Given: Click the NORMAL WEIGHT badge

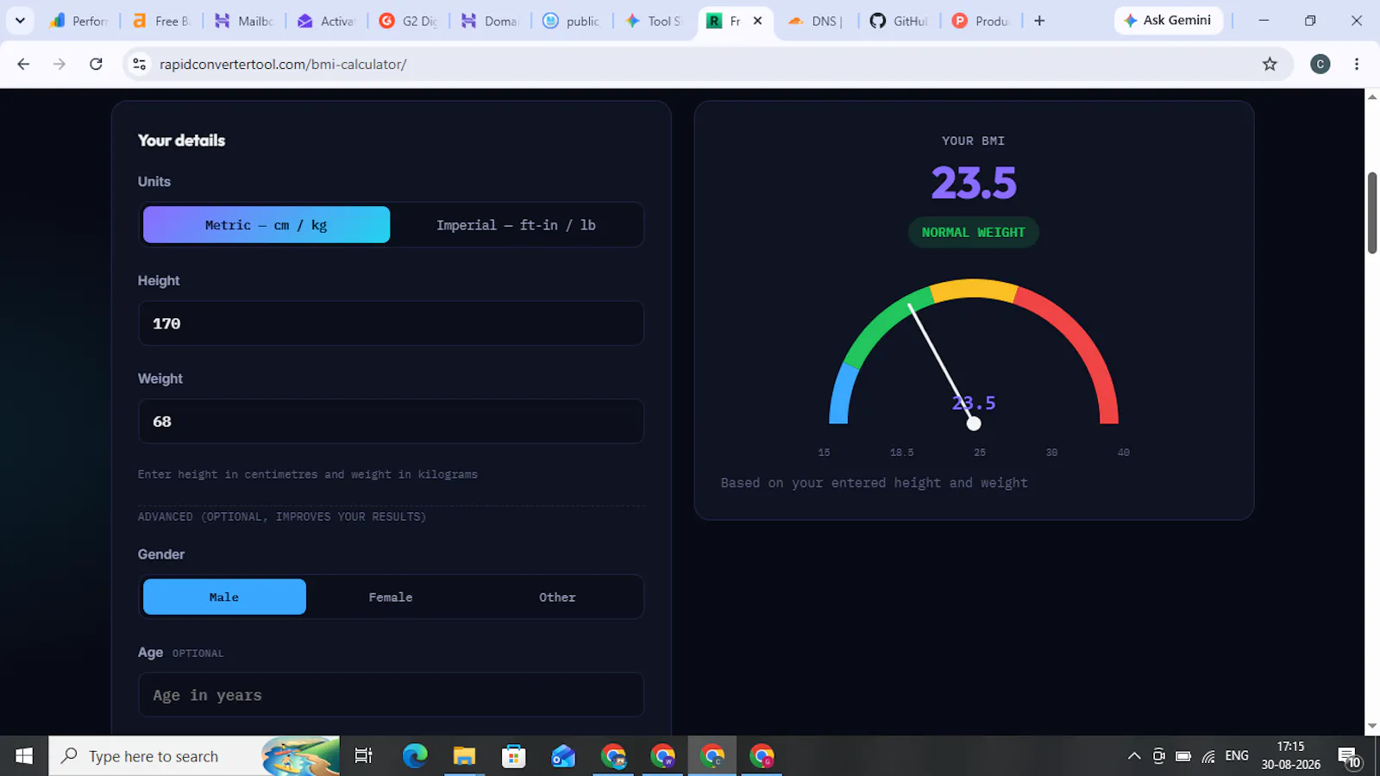Looking at the screenshot, I should (973, 232).
